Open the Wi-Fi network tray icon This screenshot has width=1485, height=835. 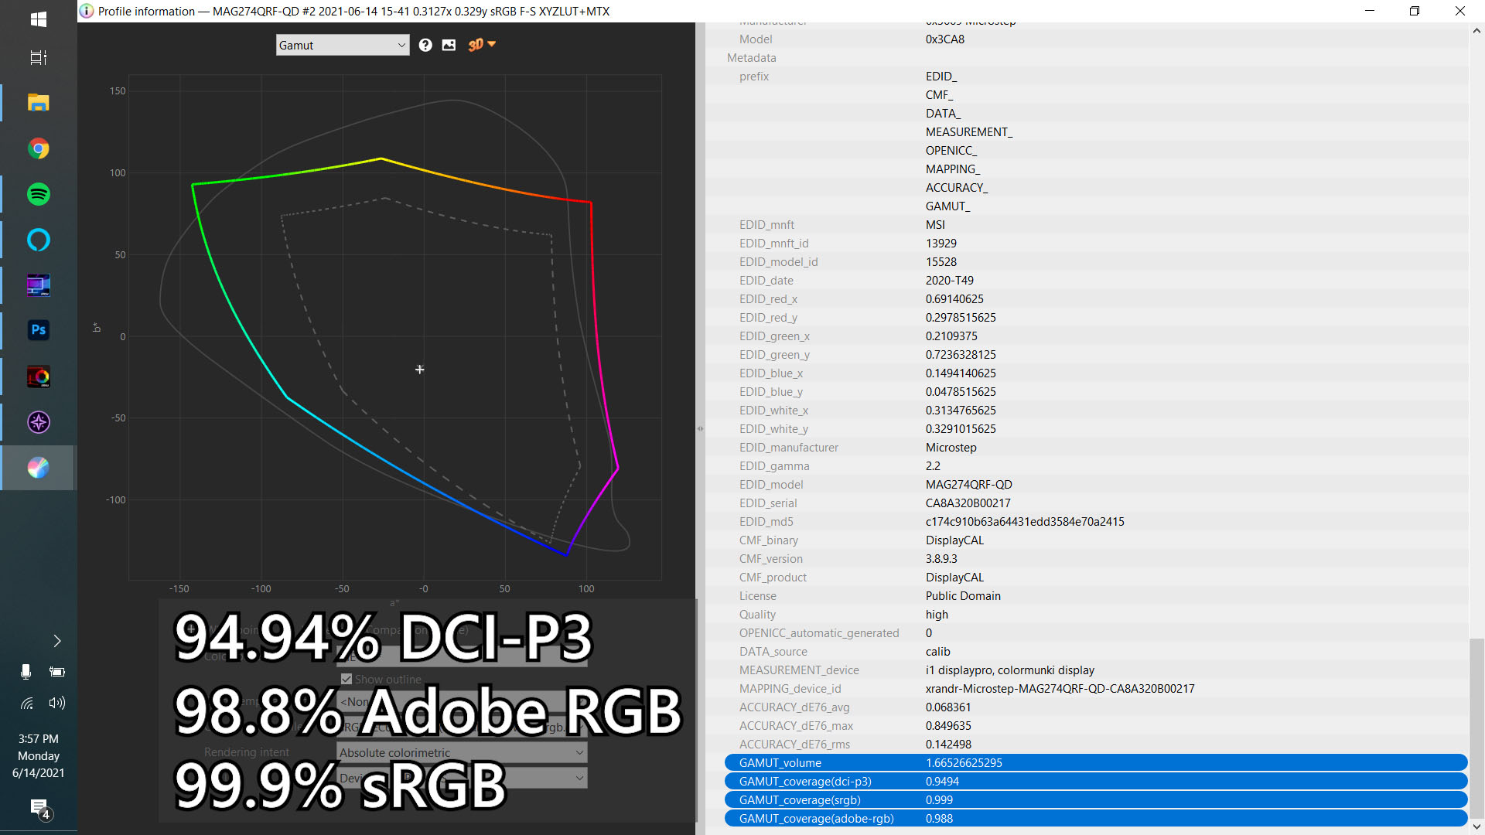26,703
